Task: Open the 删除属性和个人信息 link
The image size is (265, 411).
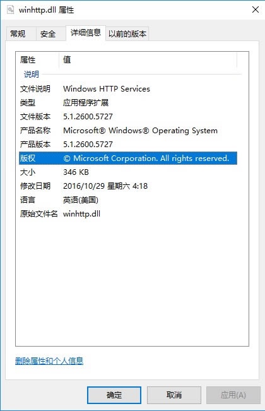Action: [x=49, y=361]
